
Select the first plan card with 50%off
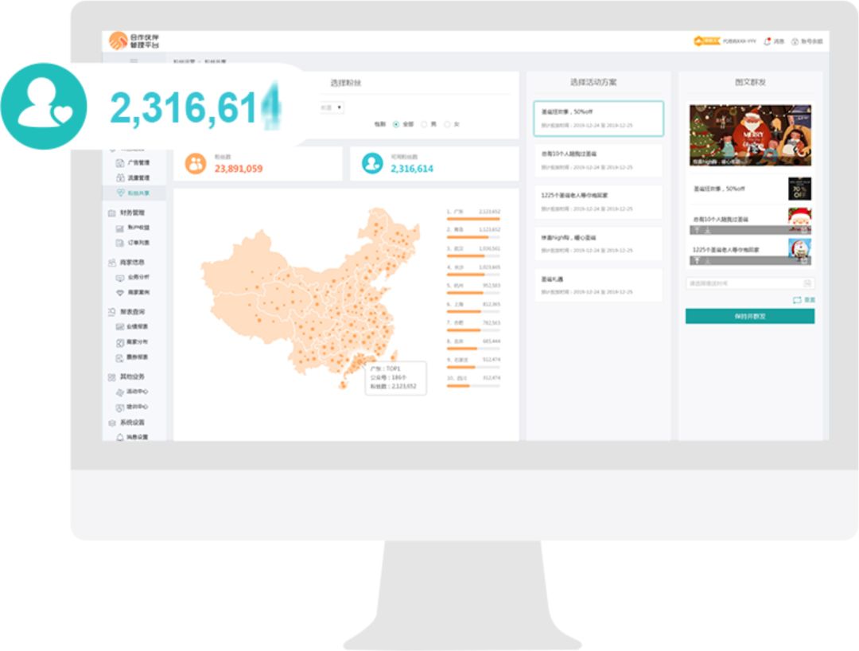tap(598, 119)
